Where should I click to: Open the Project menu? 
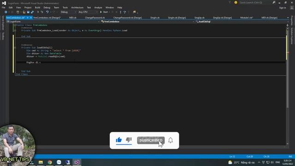click(x=28, y=7)
